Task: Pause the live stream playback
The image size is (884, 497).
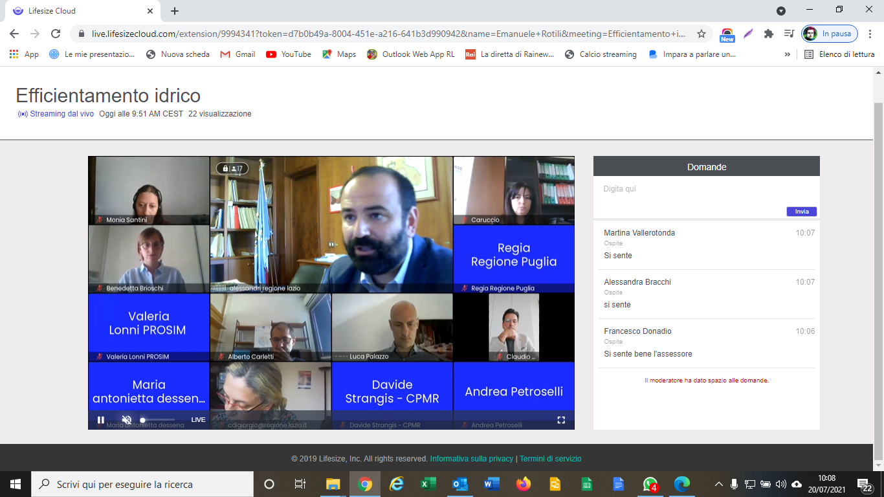Action: pyautogui.click(x=101, y=420)
